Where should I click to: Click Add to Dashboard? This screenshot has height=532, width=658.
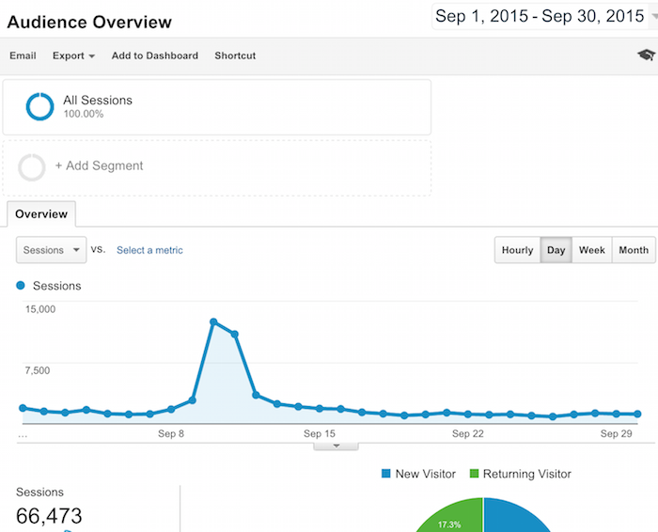pyautogui.click(x=154, y=55)
